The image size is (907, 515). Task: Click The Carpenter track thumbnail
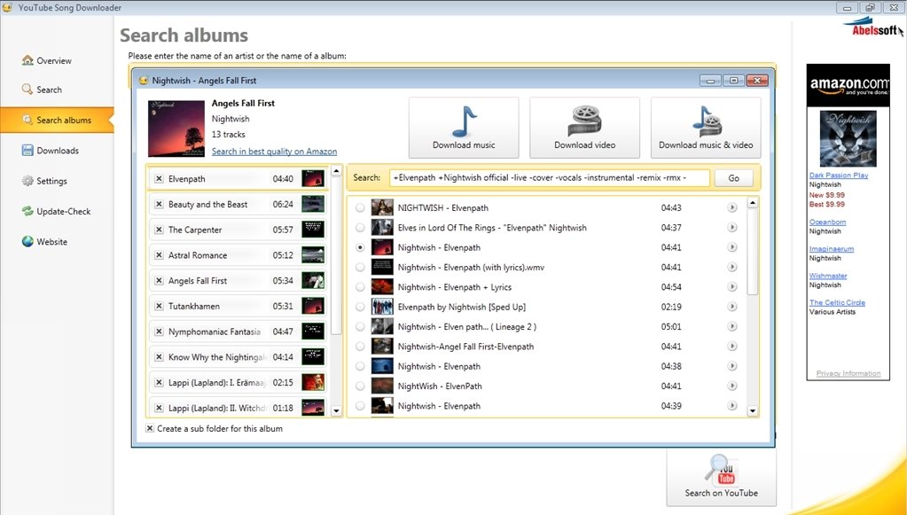click(313, 230)
